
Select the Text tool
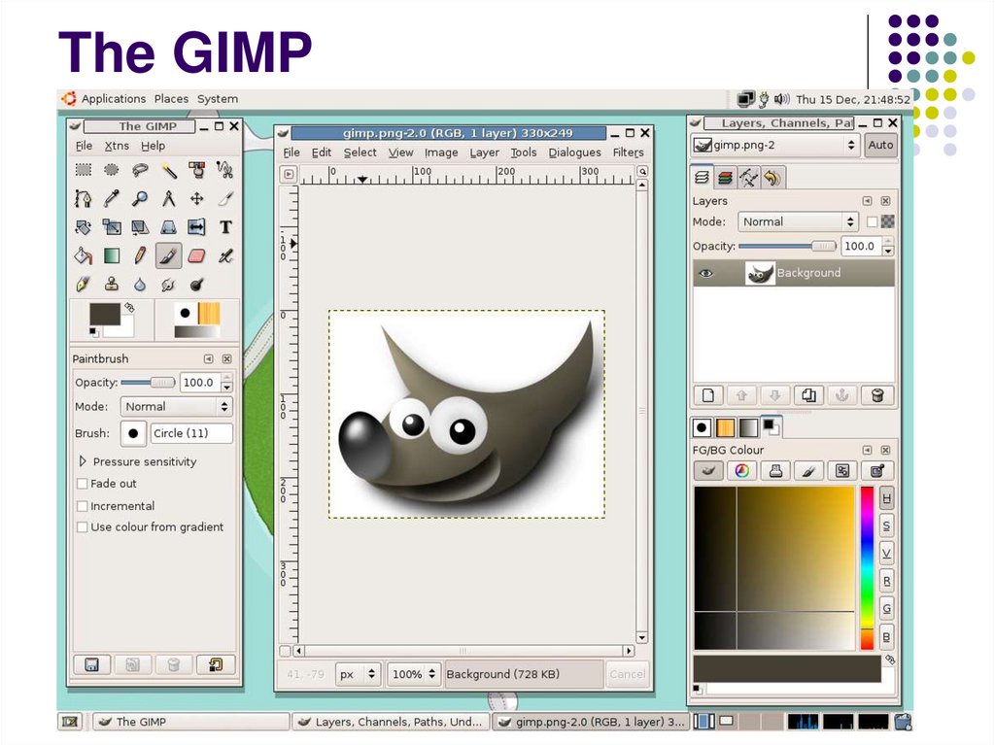[225, 227]
